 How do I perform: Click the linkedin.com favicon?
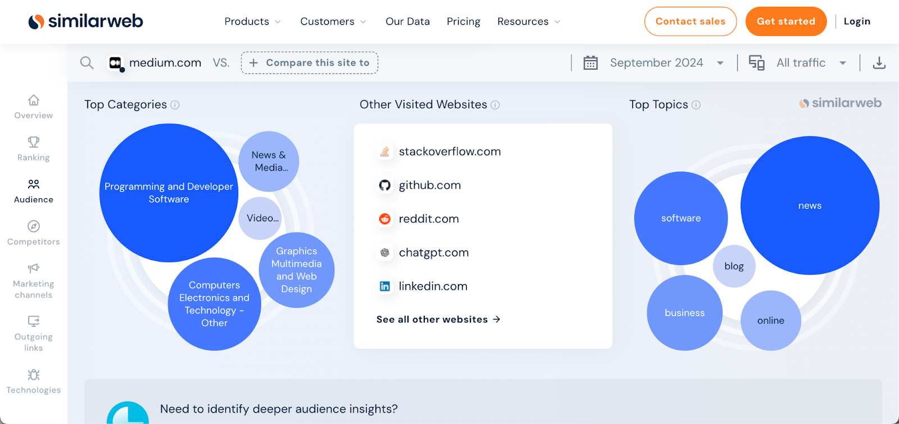(385, 286)
